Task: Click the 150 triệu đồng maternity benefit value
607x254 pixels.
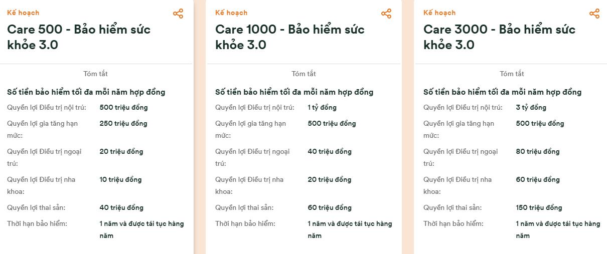Action: click(x=539, y=207)
